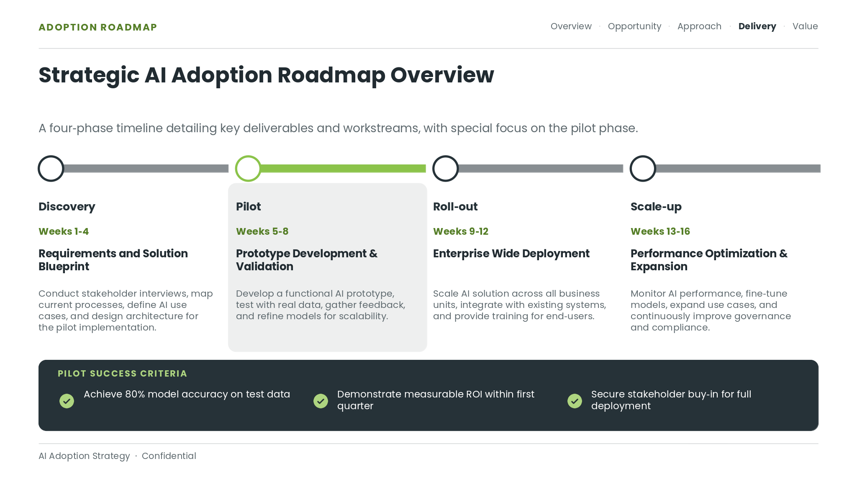Select Performance Optimization & Expansion heading
Image resolution: width=857 pixels, height=482 pixels.
[x=709, y=260]
